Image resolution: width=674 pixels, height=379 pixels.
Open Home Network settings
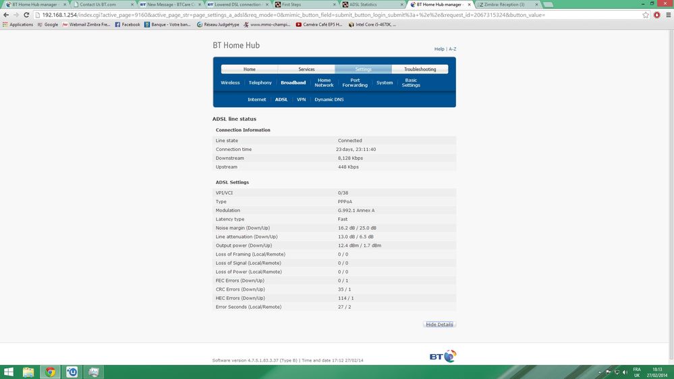click(x=324, y=82)
